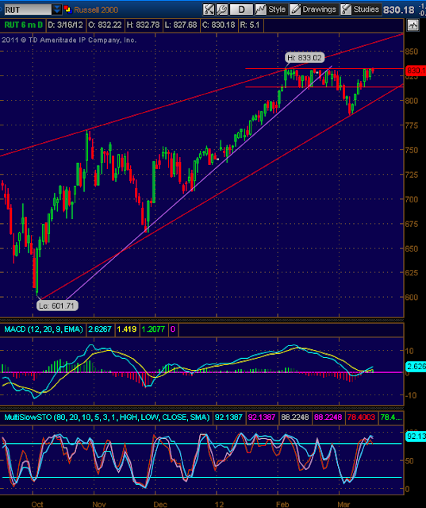Click the Studies flask icon

click(346, 10)
